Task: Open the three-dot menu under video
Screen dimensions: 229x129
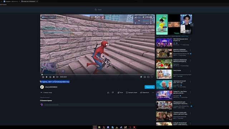Action: (153, 92)
